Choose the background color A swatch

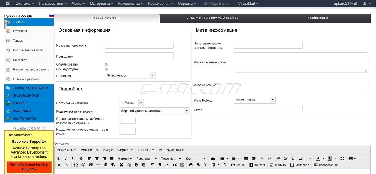(x=330, y=159)
